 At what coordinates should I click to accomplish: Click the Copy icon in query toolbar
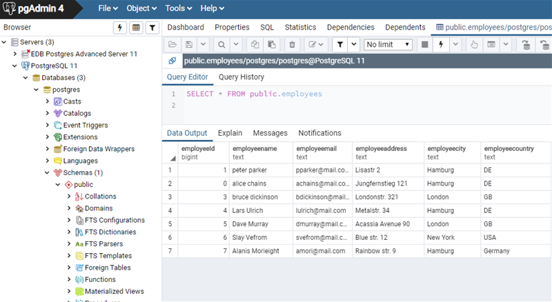255,45
